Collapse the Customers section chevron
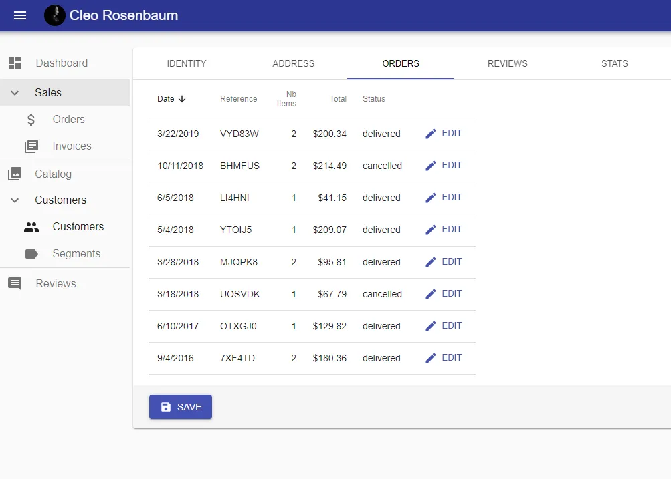The width and height of the screenshot is (671, 479). 15,200
